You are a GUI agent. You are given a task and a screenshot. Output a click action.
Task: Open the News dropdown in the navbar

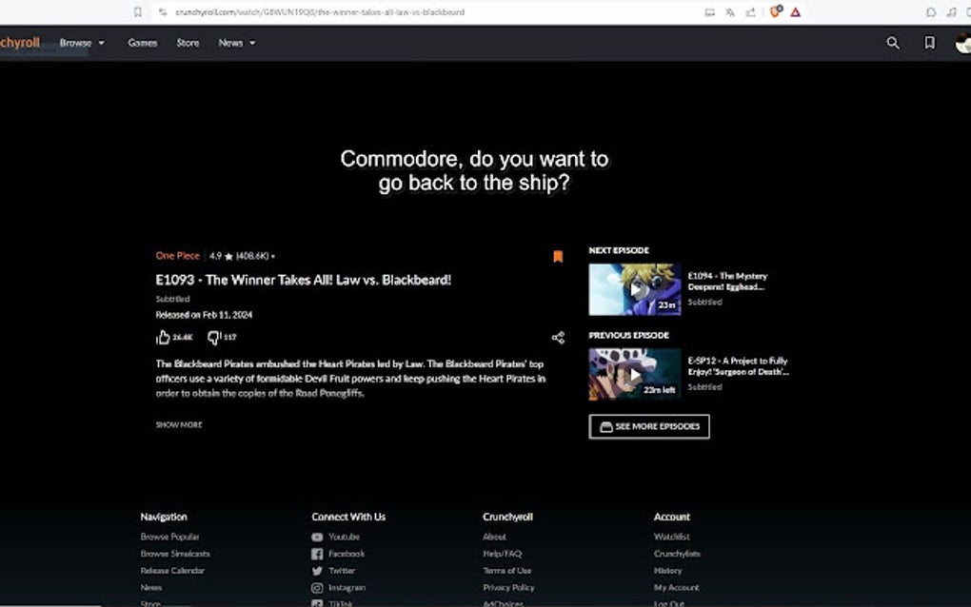point(236,42)
